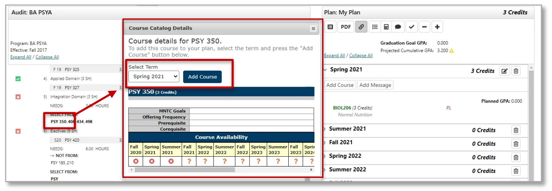This screenshot has width=552, height=191.
Task: Click the course availability horizontal scrollbar
Action: 221,169
